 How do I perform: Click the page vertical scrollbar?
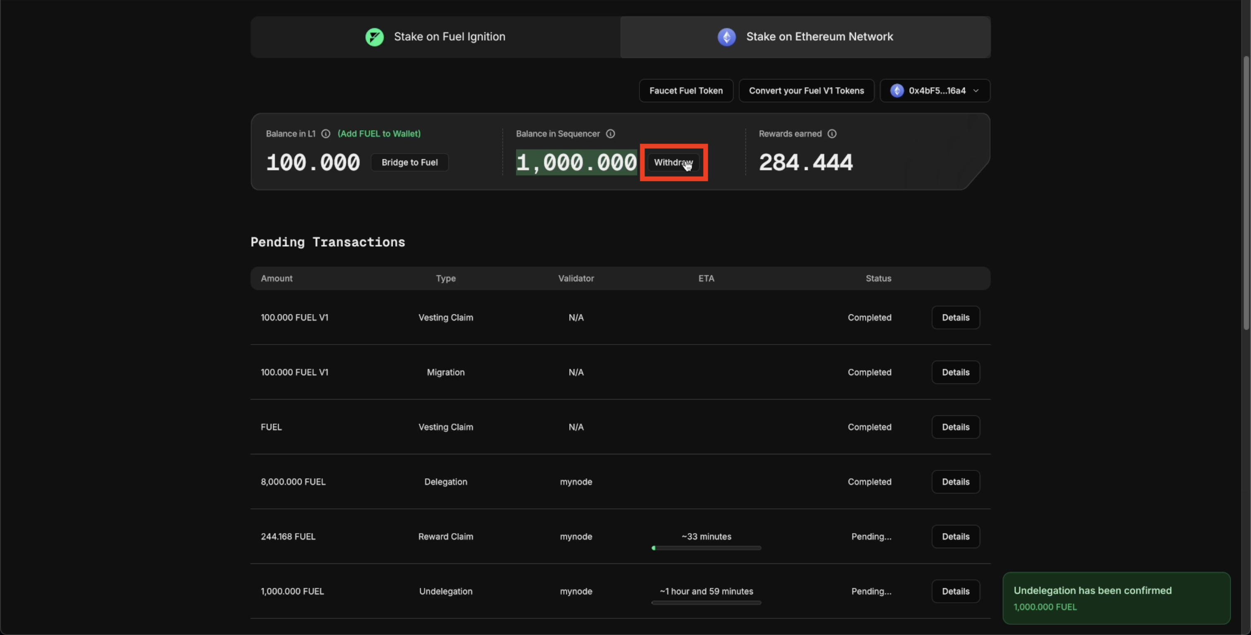[1246, 193]
